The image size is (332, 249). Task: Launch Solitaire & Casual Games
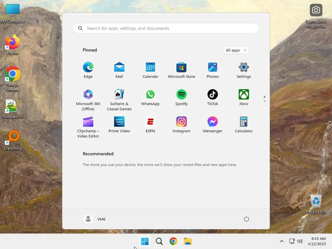[119, 100]
